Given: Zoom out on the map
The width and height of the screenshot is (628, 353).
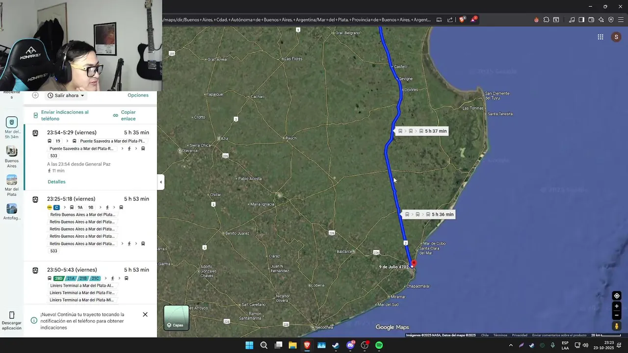Looking at the screenshot, I should 617,315.
